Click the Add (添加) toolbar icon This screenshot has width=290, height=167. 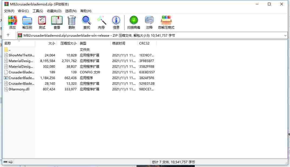click(x=12, y=20)
